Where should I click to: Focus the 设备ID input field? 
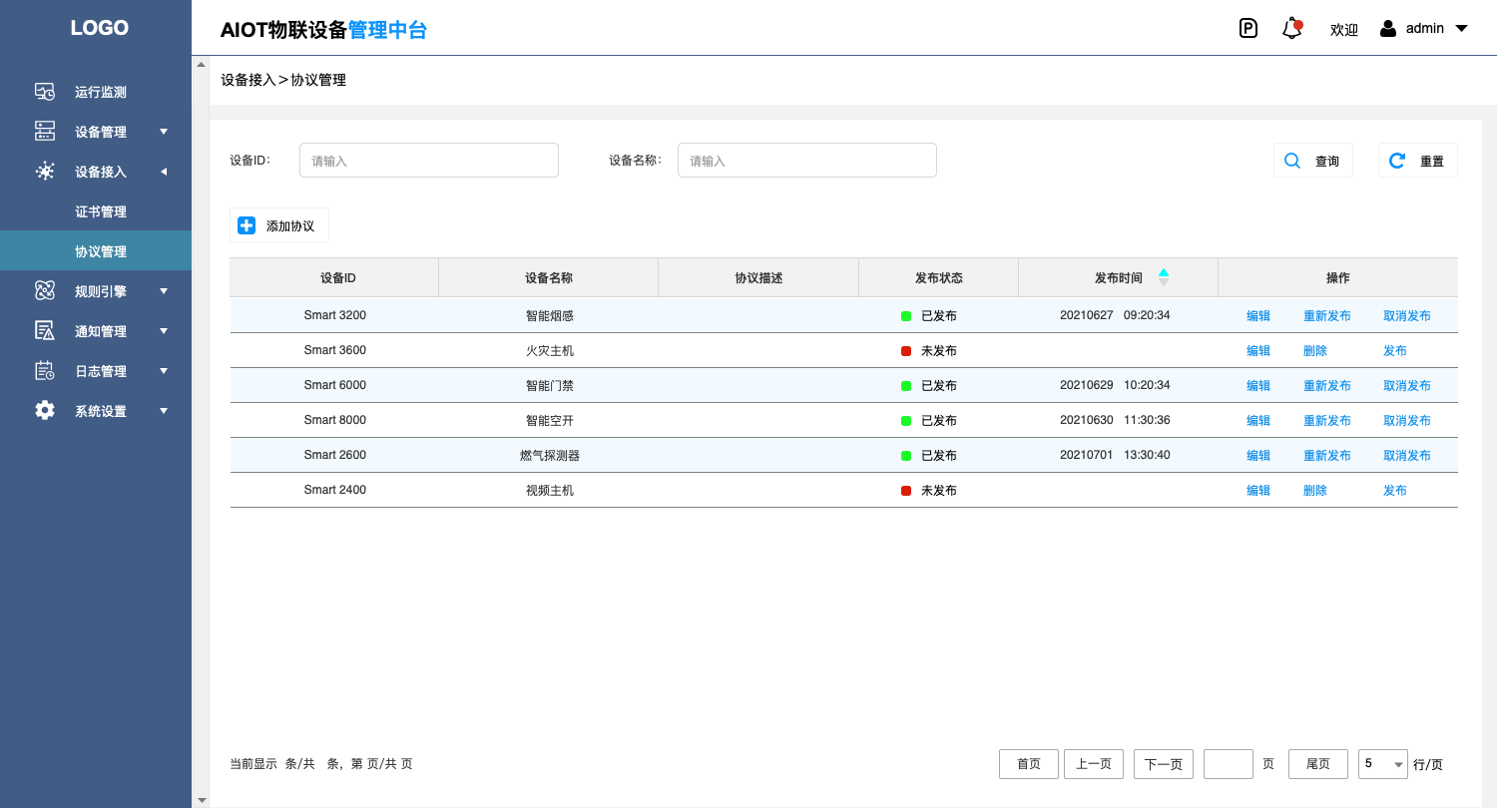pos(429,161)
